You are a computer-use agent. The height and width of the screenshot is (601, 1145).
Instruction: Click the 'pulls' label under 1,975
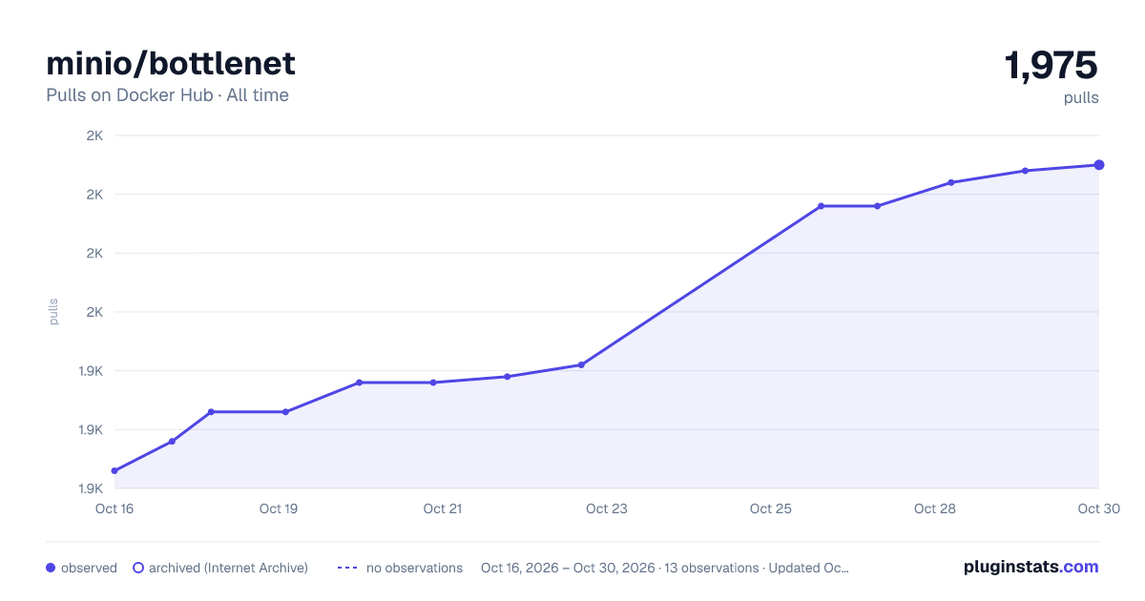(1081, 98)
